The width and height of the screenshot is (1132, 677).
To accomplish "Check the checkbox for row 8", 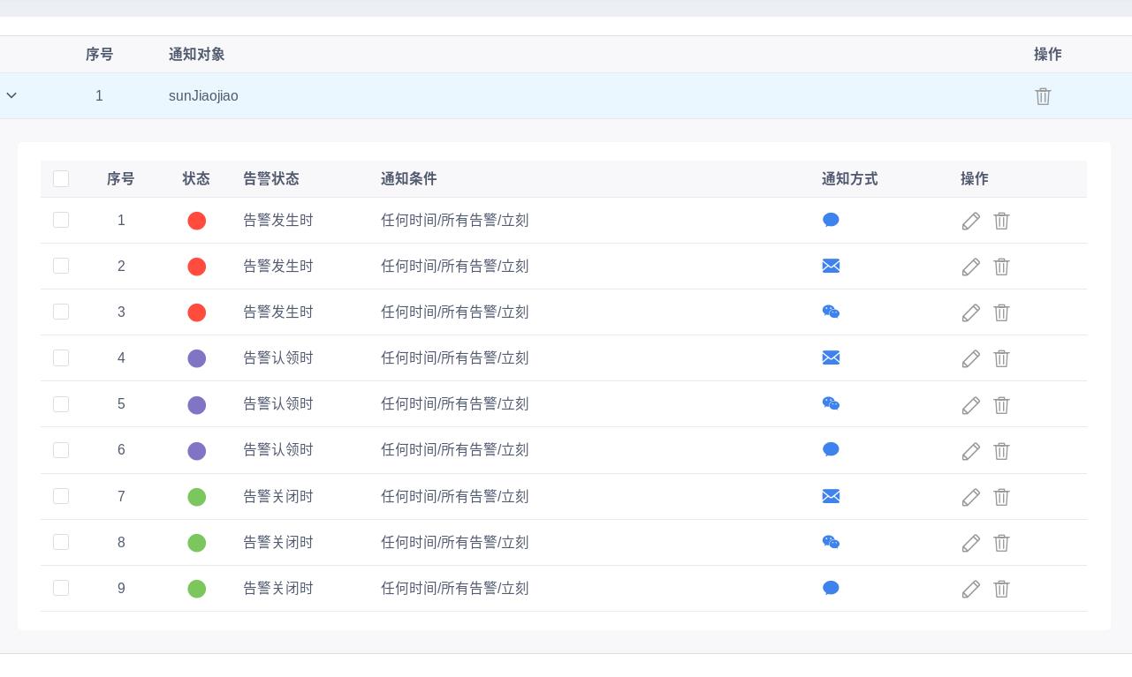I will [x=61, y=542].
